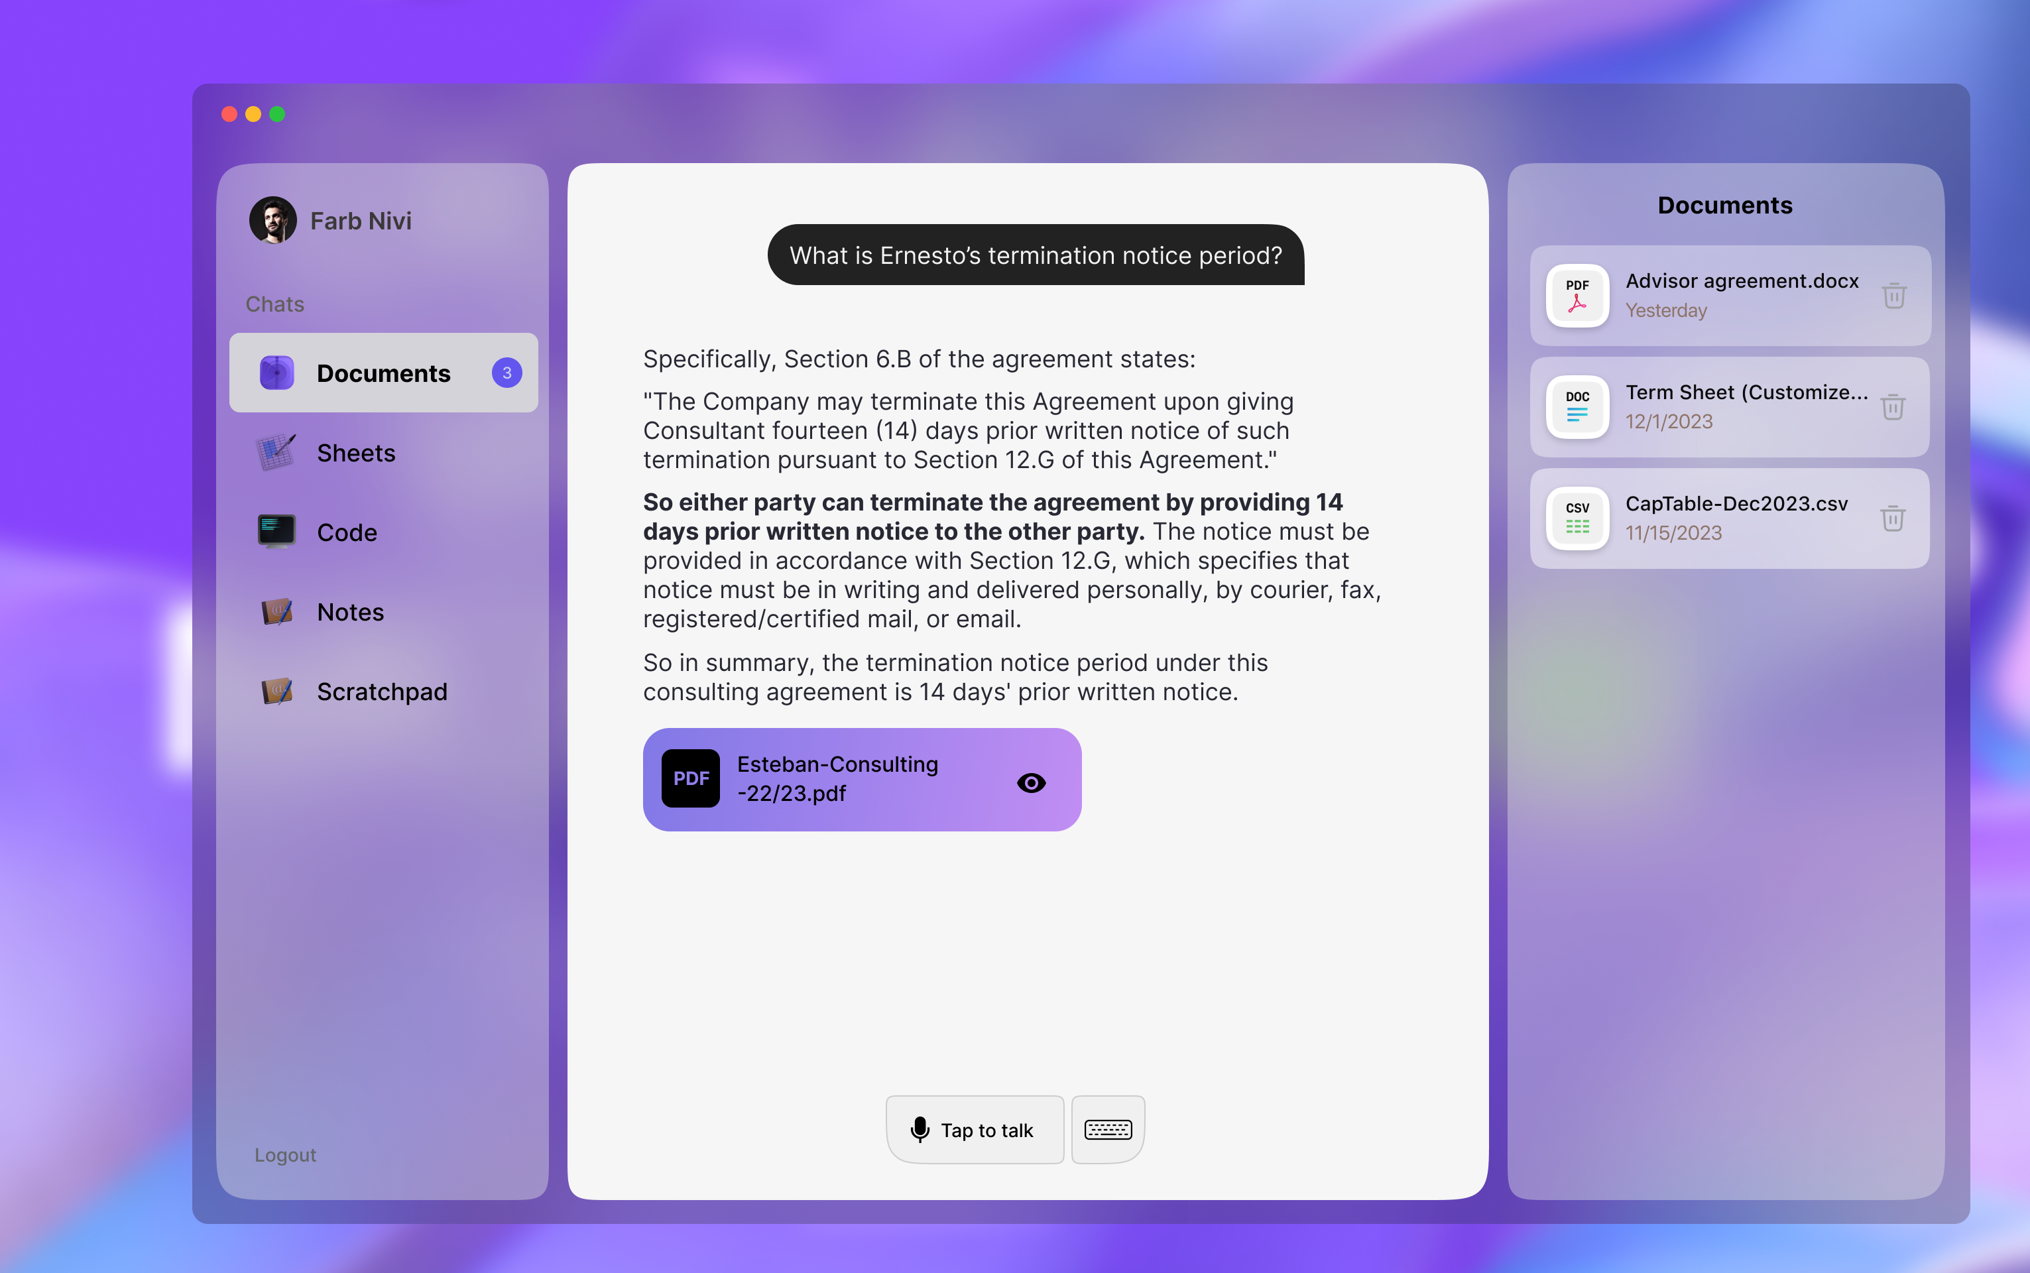Click the Documents panel heading
Image resolution: width=2030 pixels, height=1273 pixels.
[1724, 205]
